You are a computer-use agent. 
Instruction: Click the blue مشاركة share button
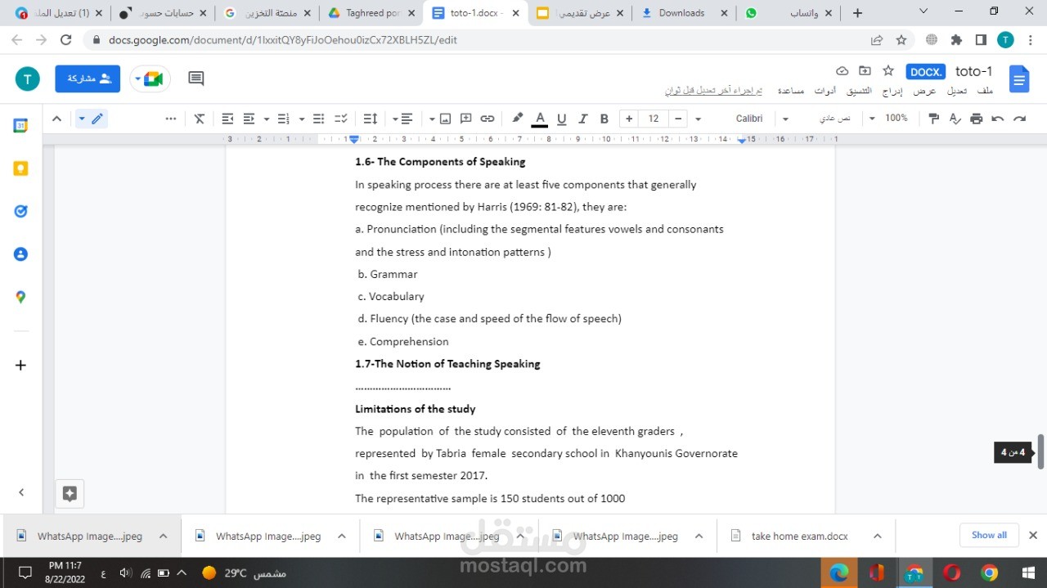(x=88, y=79)
